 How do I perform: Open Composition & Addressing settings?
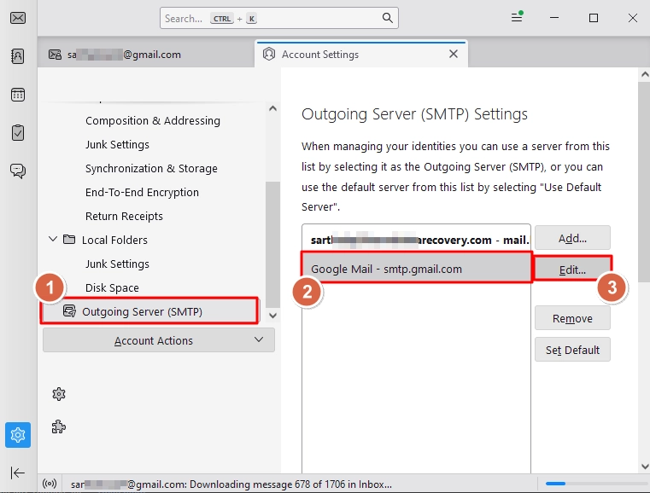(153, 120)
